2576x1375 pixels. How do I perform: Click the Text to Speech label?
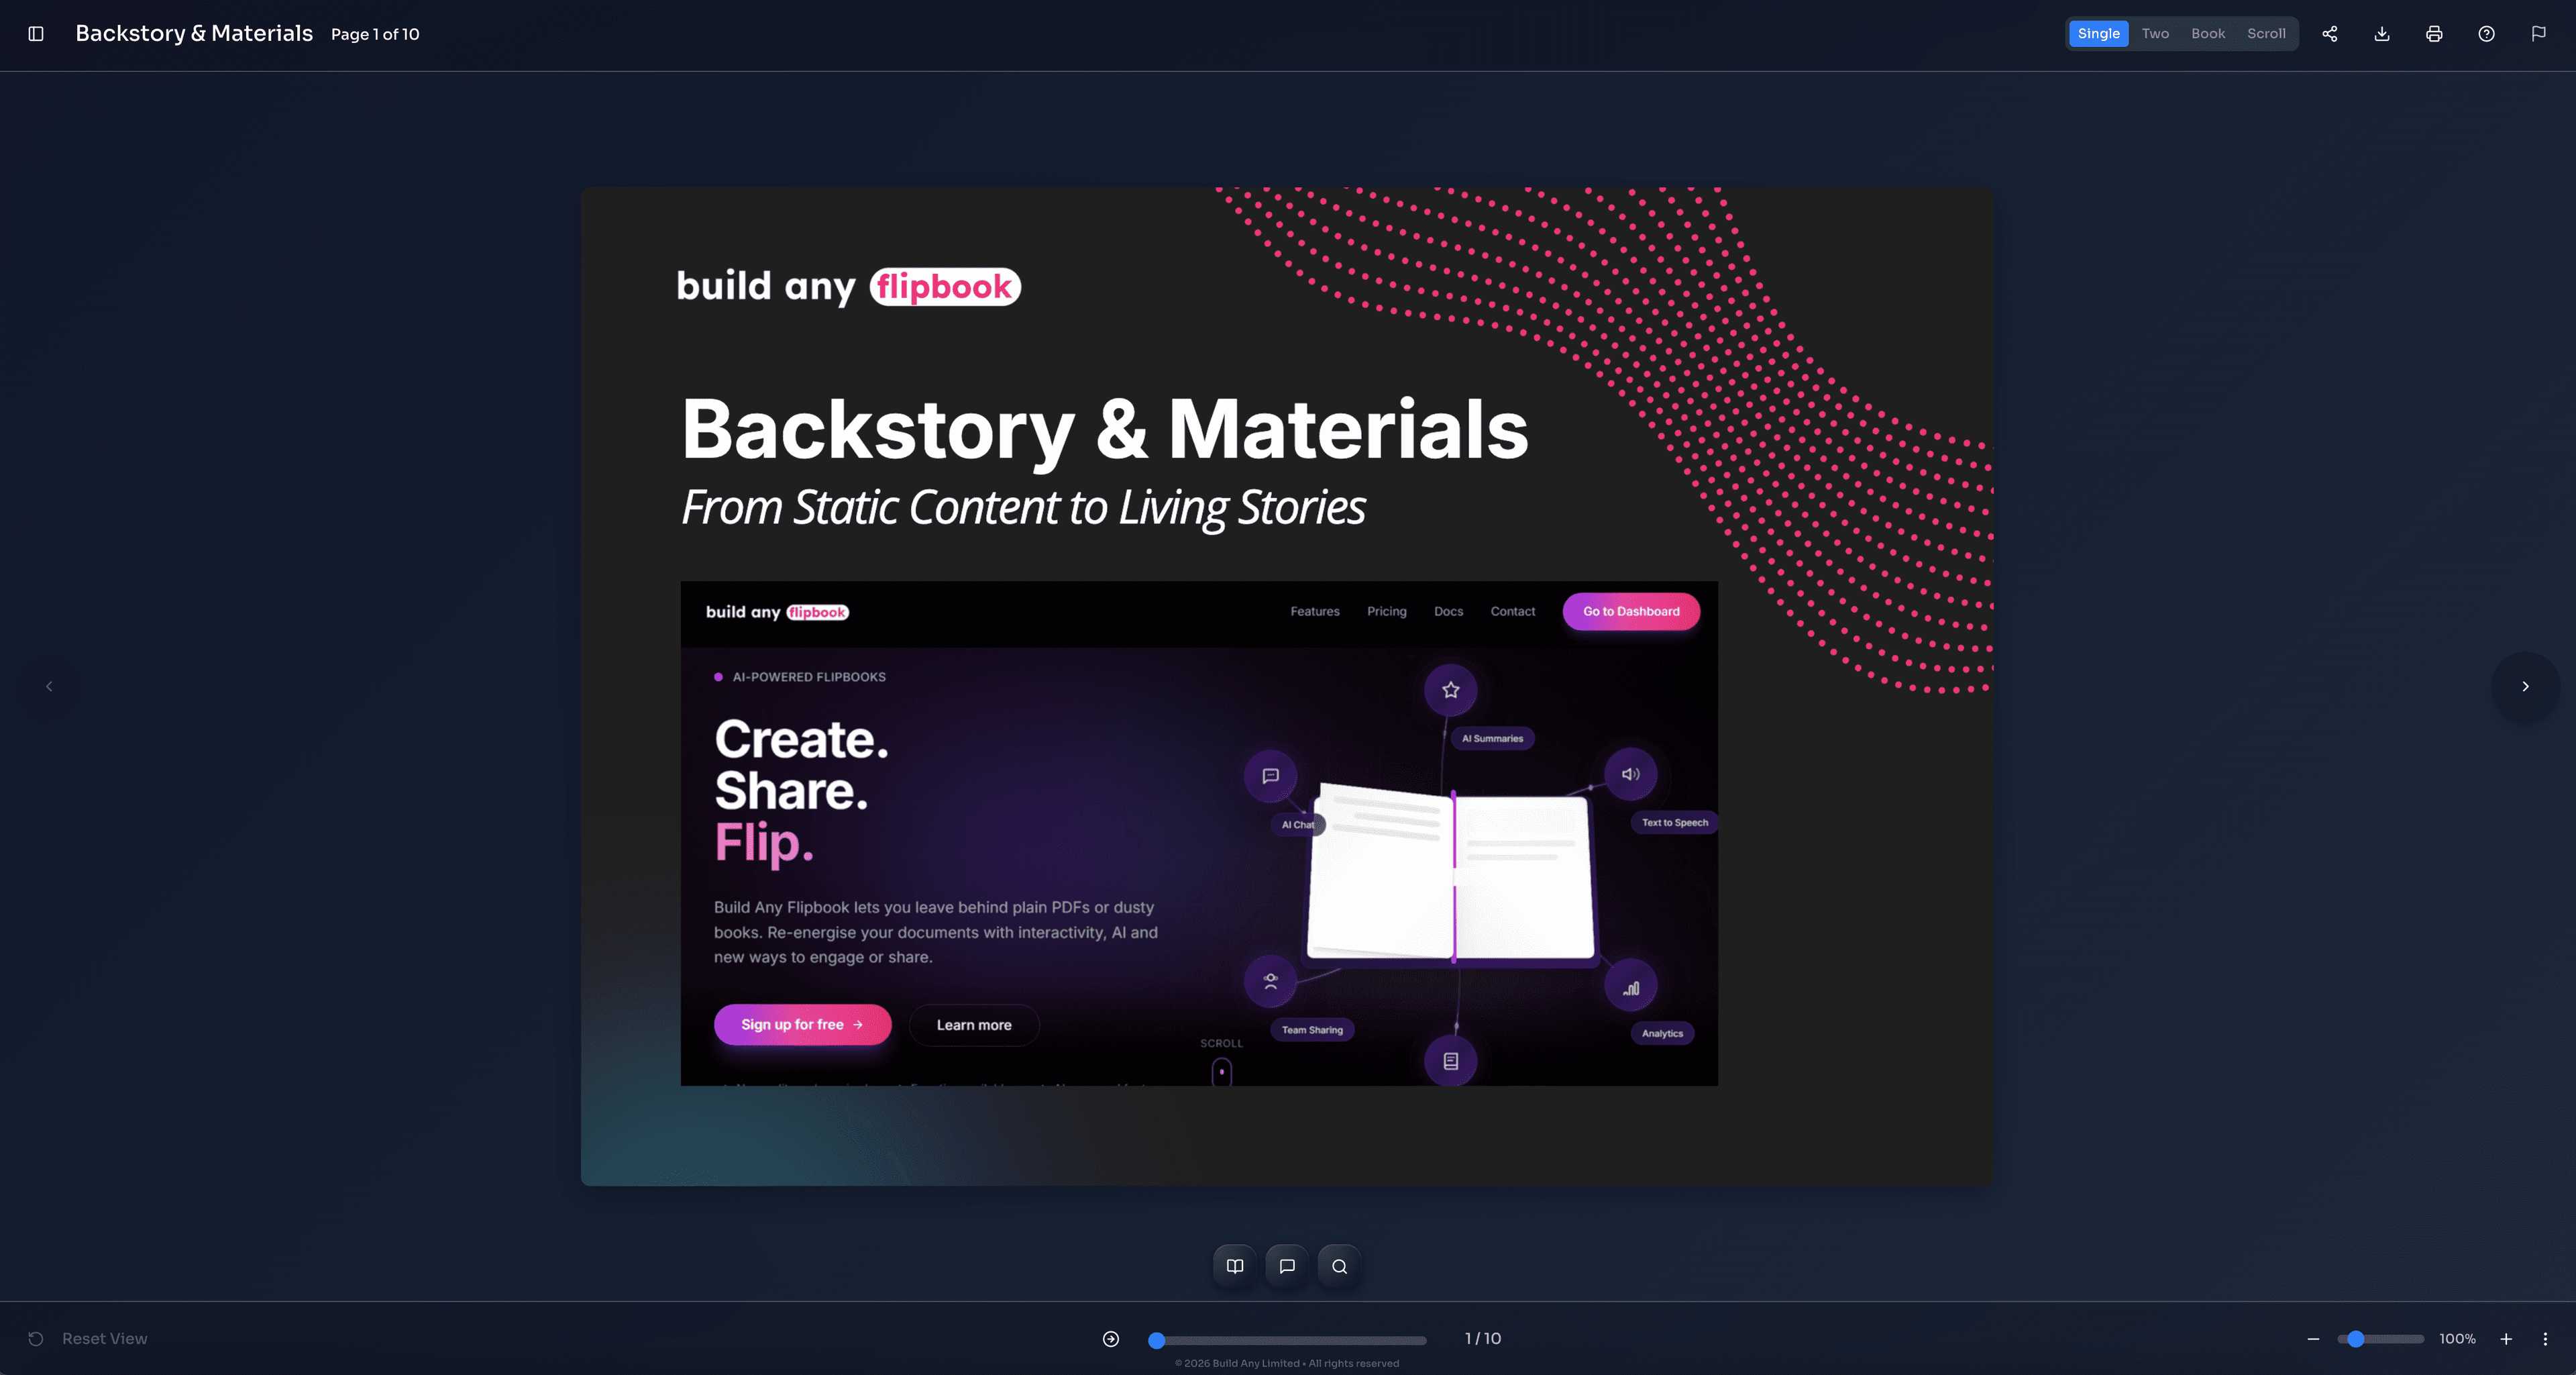coord(1674,823)
